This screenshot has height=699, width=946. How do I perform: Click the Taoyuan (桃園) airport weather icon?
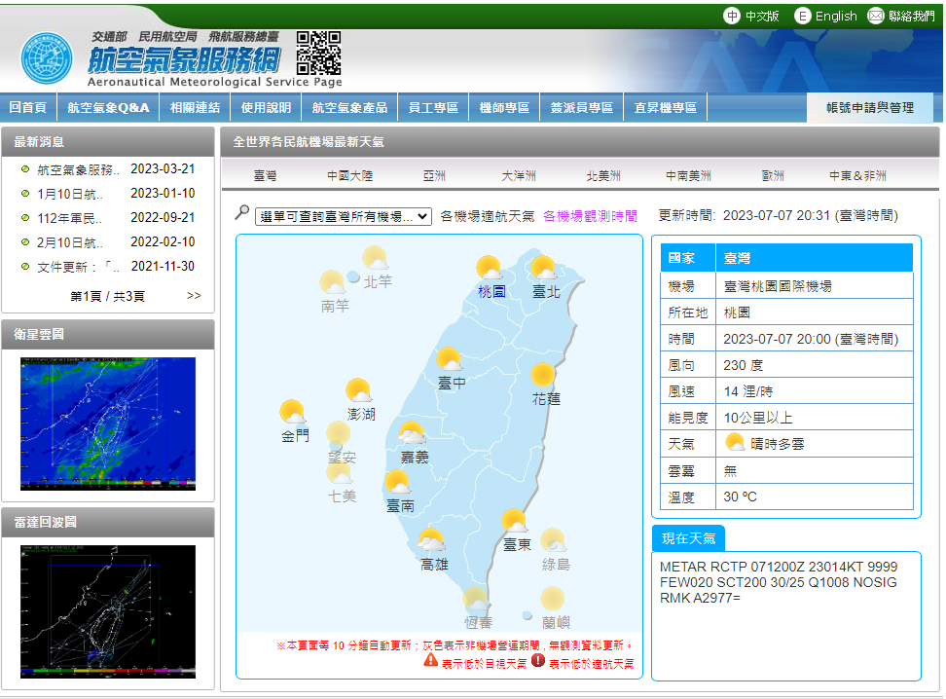tap(489, 269)
